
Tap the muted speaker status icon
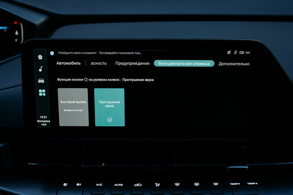pos(229,53)
